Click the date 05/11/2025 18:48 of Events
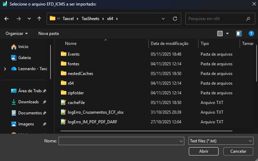The width and height of the screenshot is (258, 161). [166, 54]
